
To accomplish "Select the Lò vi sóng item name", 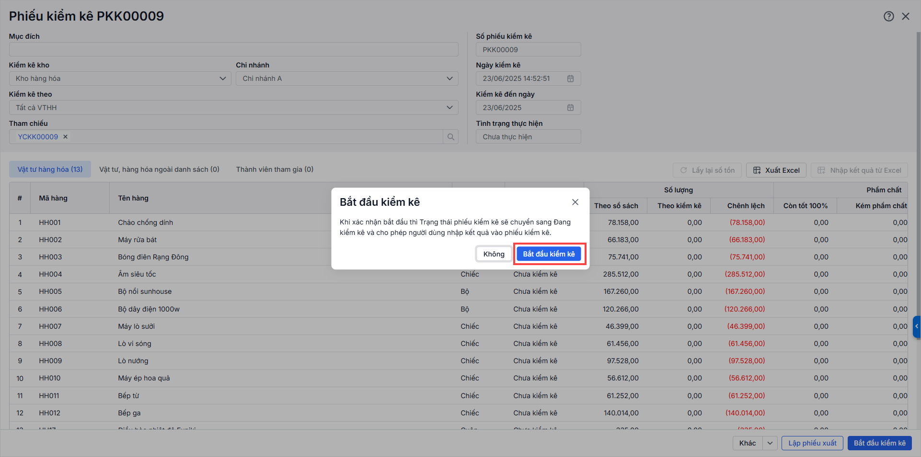I will click(x=135, y=344).
